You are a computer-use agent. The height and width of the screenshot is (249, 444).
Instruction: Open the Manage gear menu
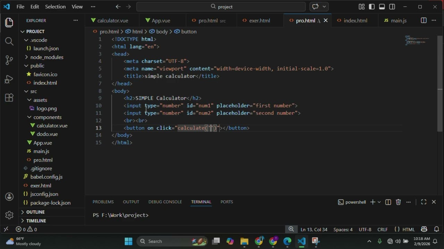9,215
